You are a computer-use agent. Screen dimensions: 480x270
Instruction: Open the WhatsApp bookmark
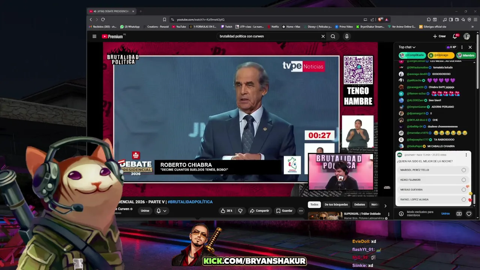(130, 27)
